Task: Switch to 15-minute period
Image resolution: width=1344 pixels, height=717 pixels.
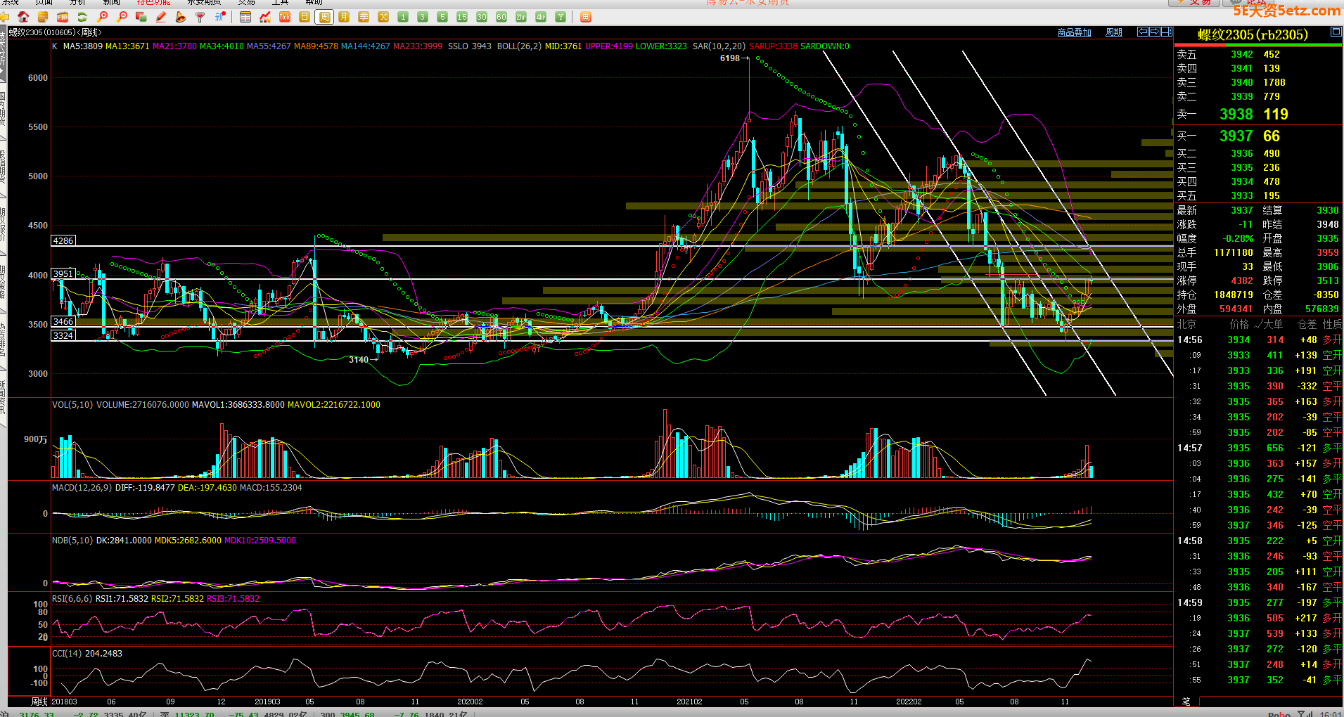Action: [462, 17]
